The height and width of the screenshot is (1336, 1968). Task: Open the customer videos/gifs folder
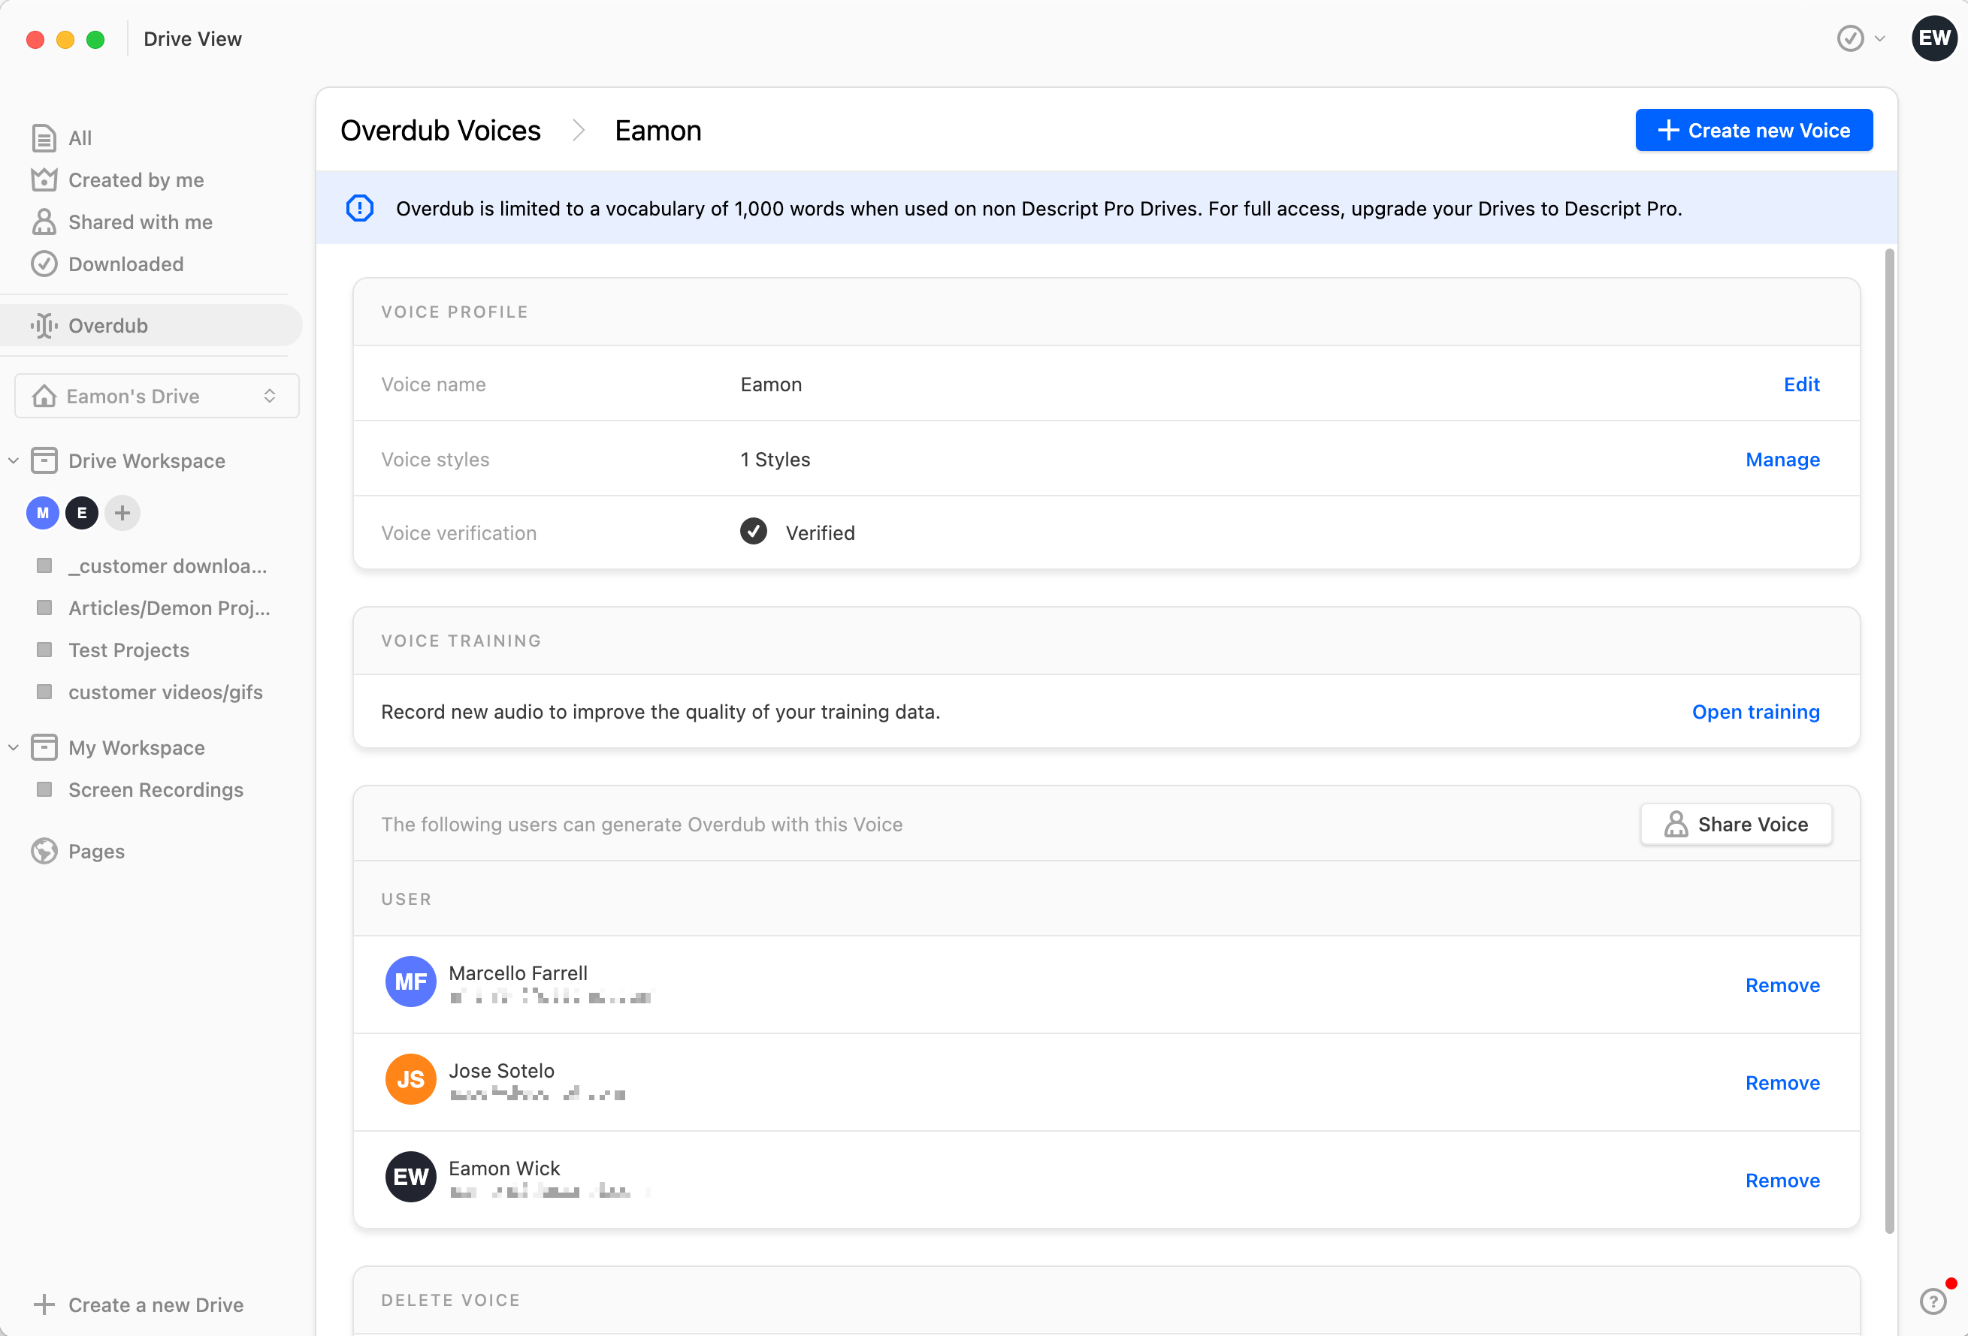(x=165, y=691)
